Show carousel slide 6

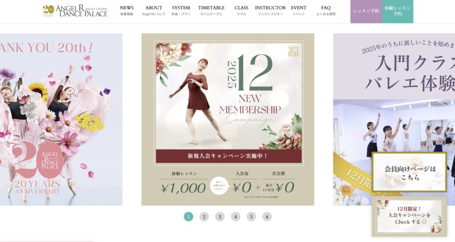click(267, 217)
